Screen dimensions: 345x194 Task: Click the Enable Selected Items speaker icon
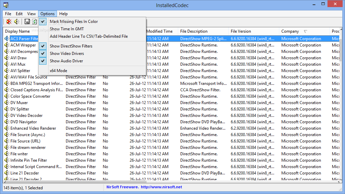pos(17,21)
